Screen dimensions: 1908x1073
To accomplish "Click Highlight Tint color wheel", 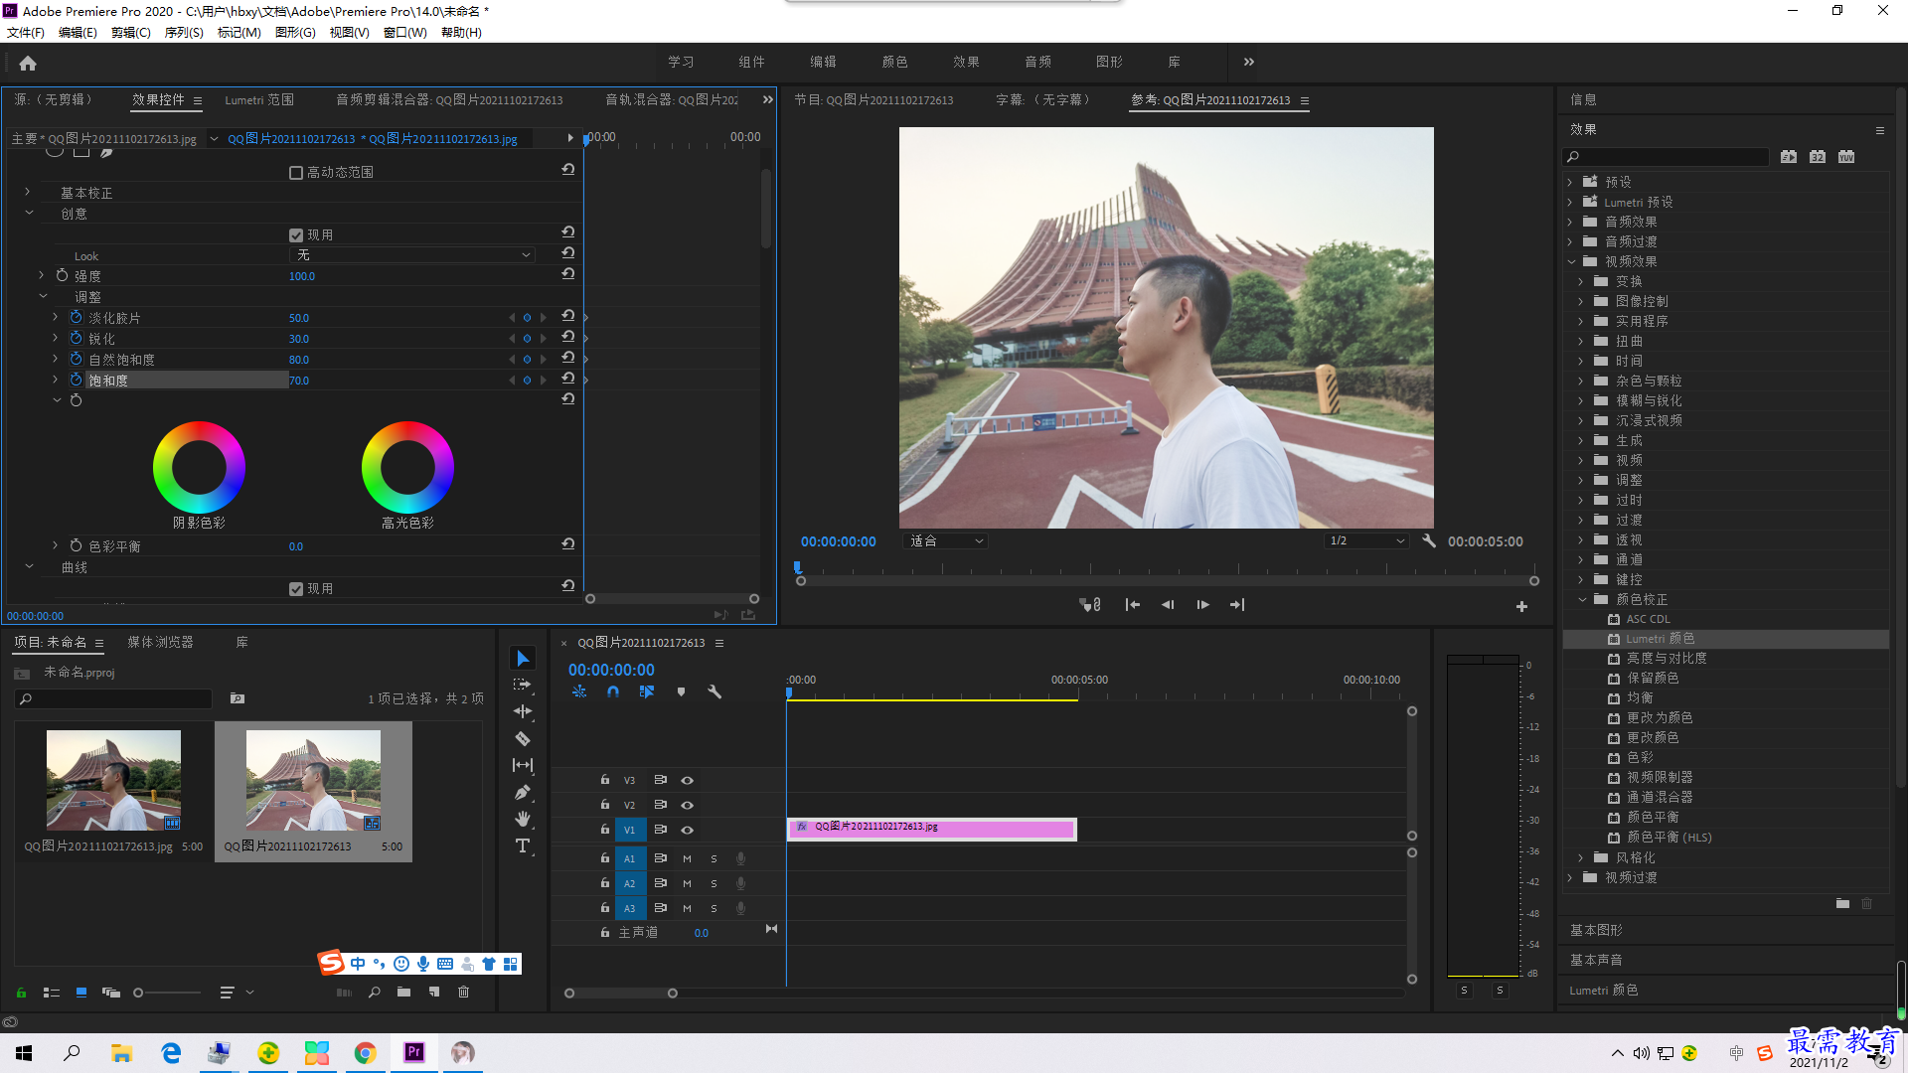I will pos(407,467).
